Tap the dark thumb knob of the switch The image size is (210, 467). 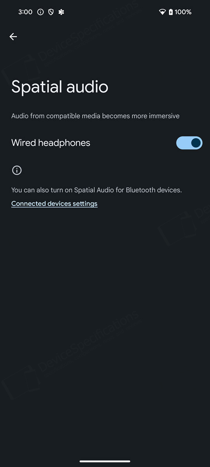(x=196, y=143)
